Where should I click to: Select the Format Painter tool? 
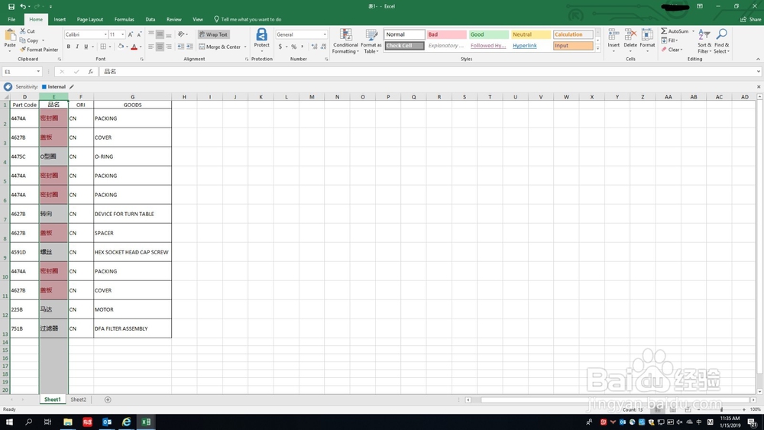tap(39, 49)
